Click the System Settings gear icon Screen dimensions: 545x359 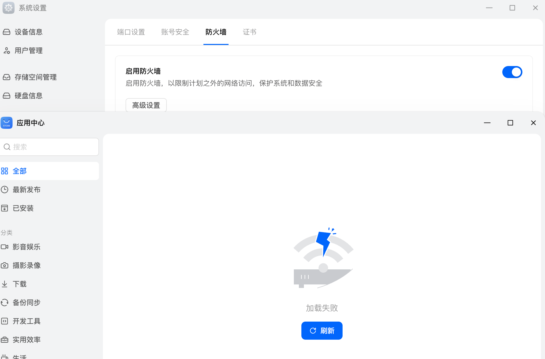8,8
